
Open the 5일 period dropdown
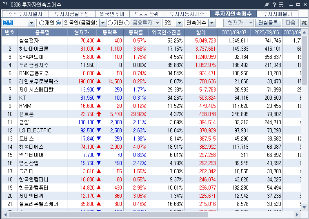click(179, 23)
